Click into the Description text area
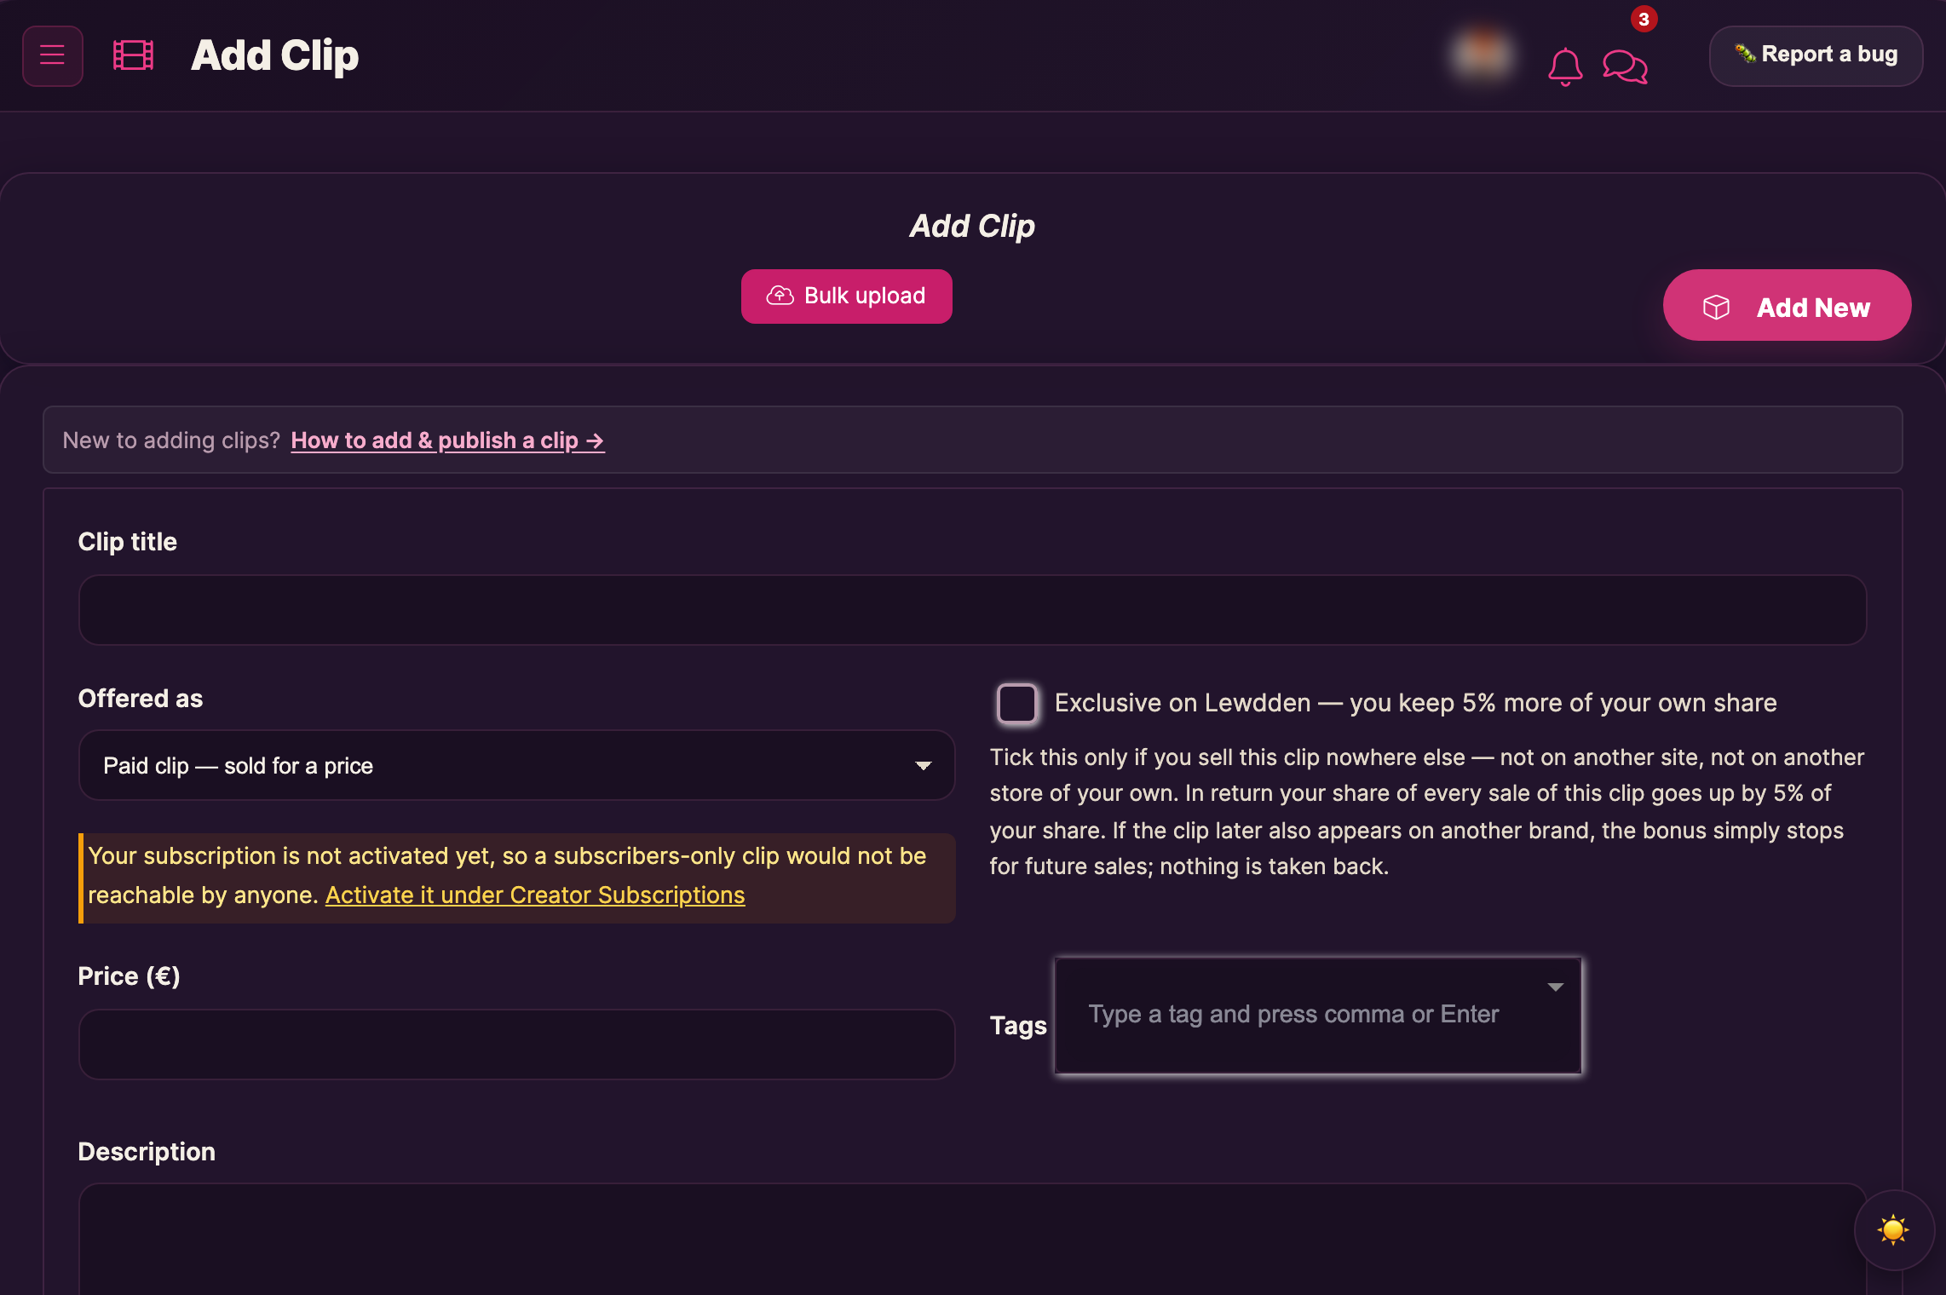This screenshot has height=1295, width=1946. tap(972, 1240)
